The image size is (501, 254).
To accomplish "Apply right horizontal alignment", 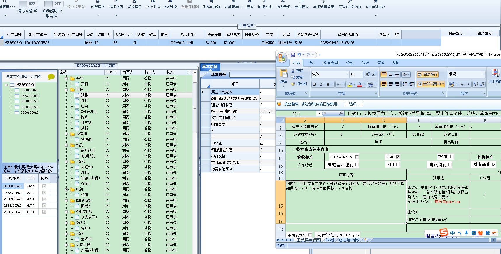I will click(x=397, y=84).
